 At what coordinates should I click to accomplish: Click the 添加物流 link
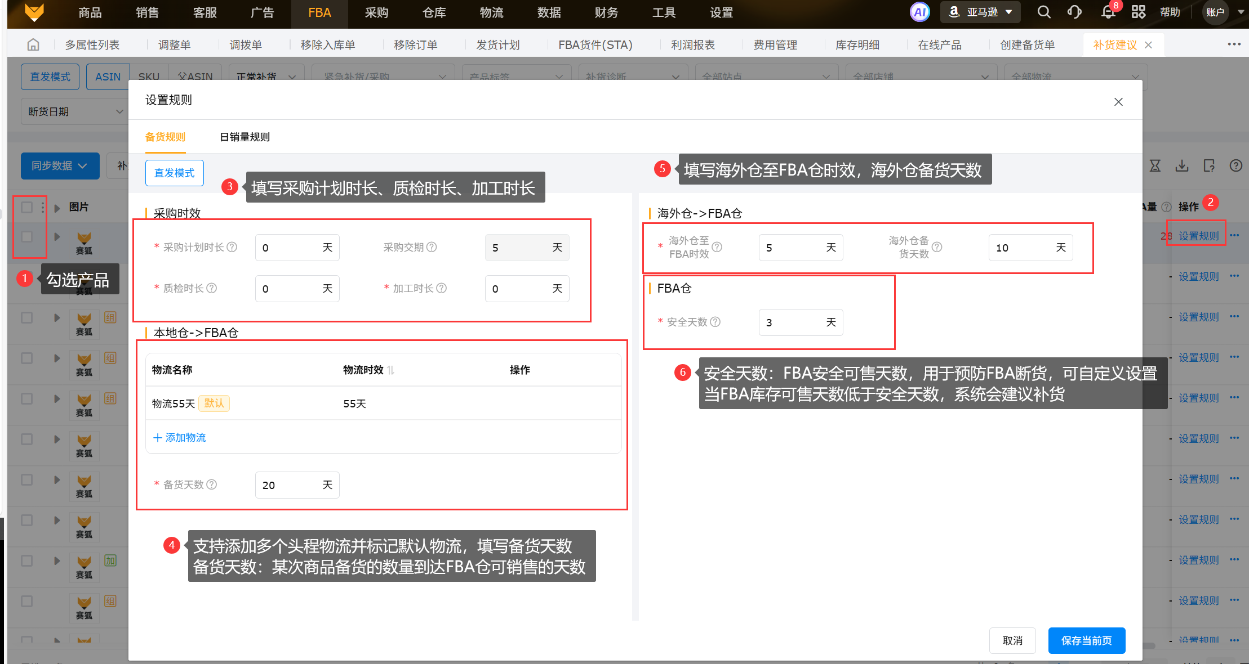coord(180,437)
